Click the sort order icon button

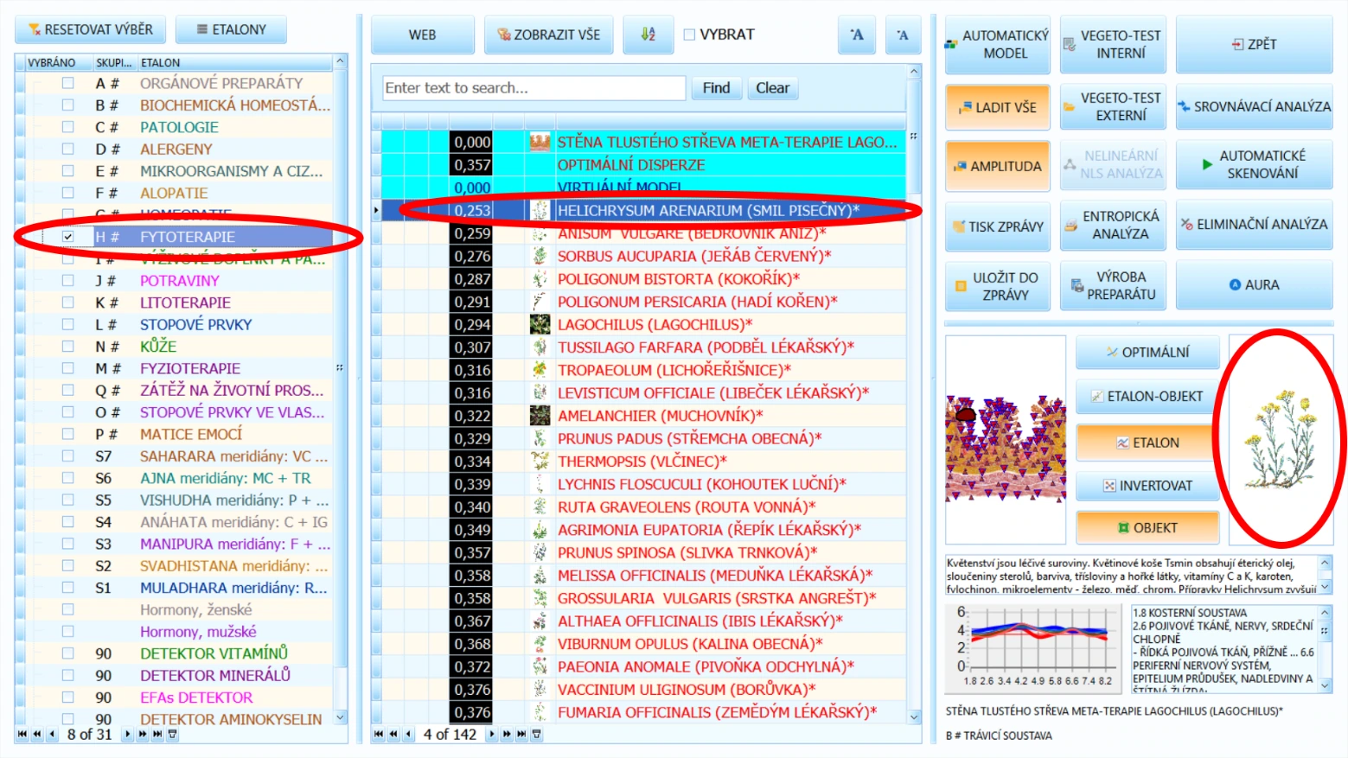[x=648, y=35]
